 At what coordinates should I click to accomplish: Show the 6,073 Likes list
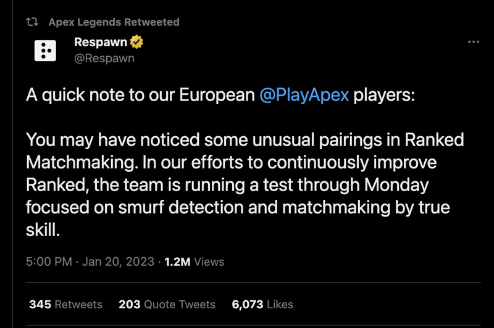(262, 304)
